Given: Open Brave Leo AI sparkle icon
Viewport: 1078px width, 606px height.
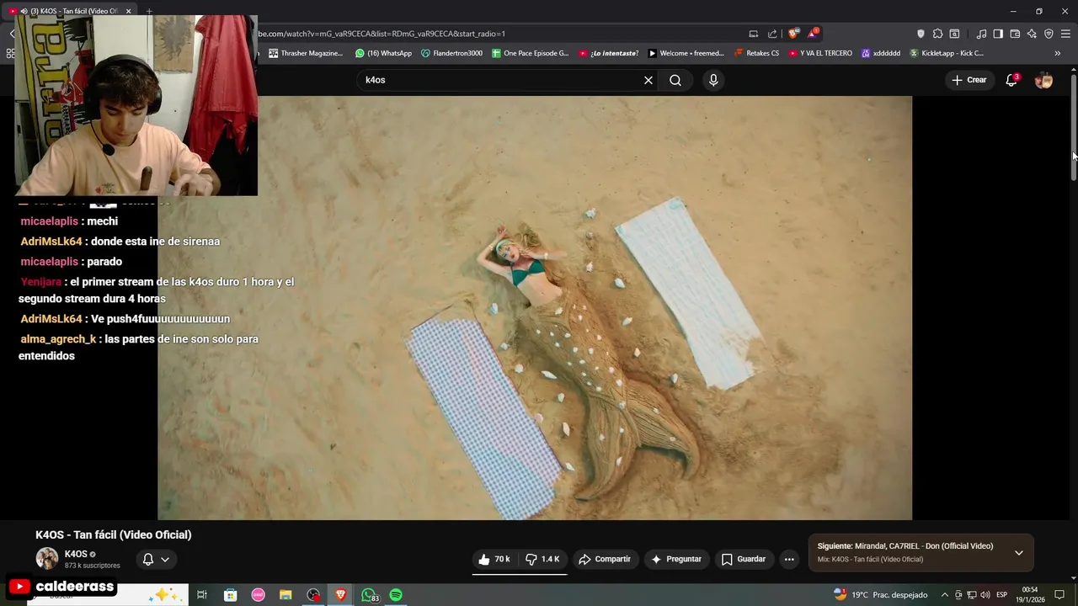Looking at the screenshot, I should click(x=1032, y=34).
